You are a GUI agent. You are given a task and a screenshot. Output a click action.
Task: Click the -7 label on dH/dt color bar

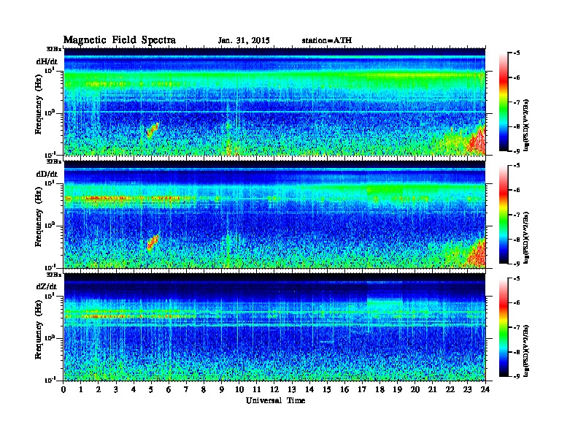coord(517,102)
